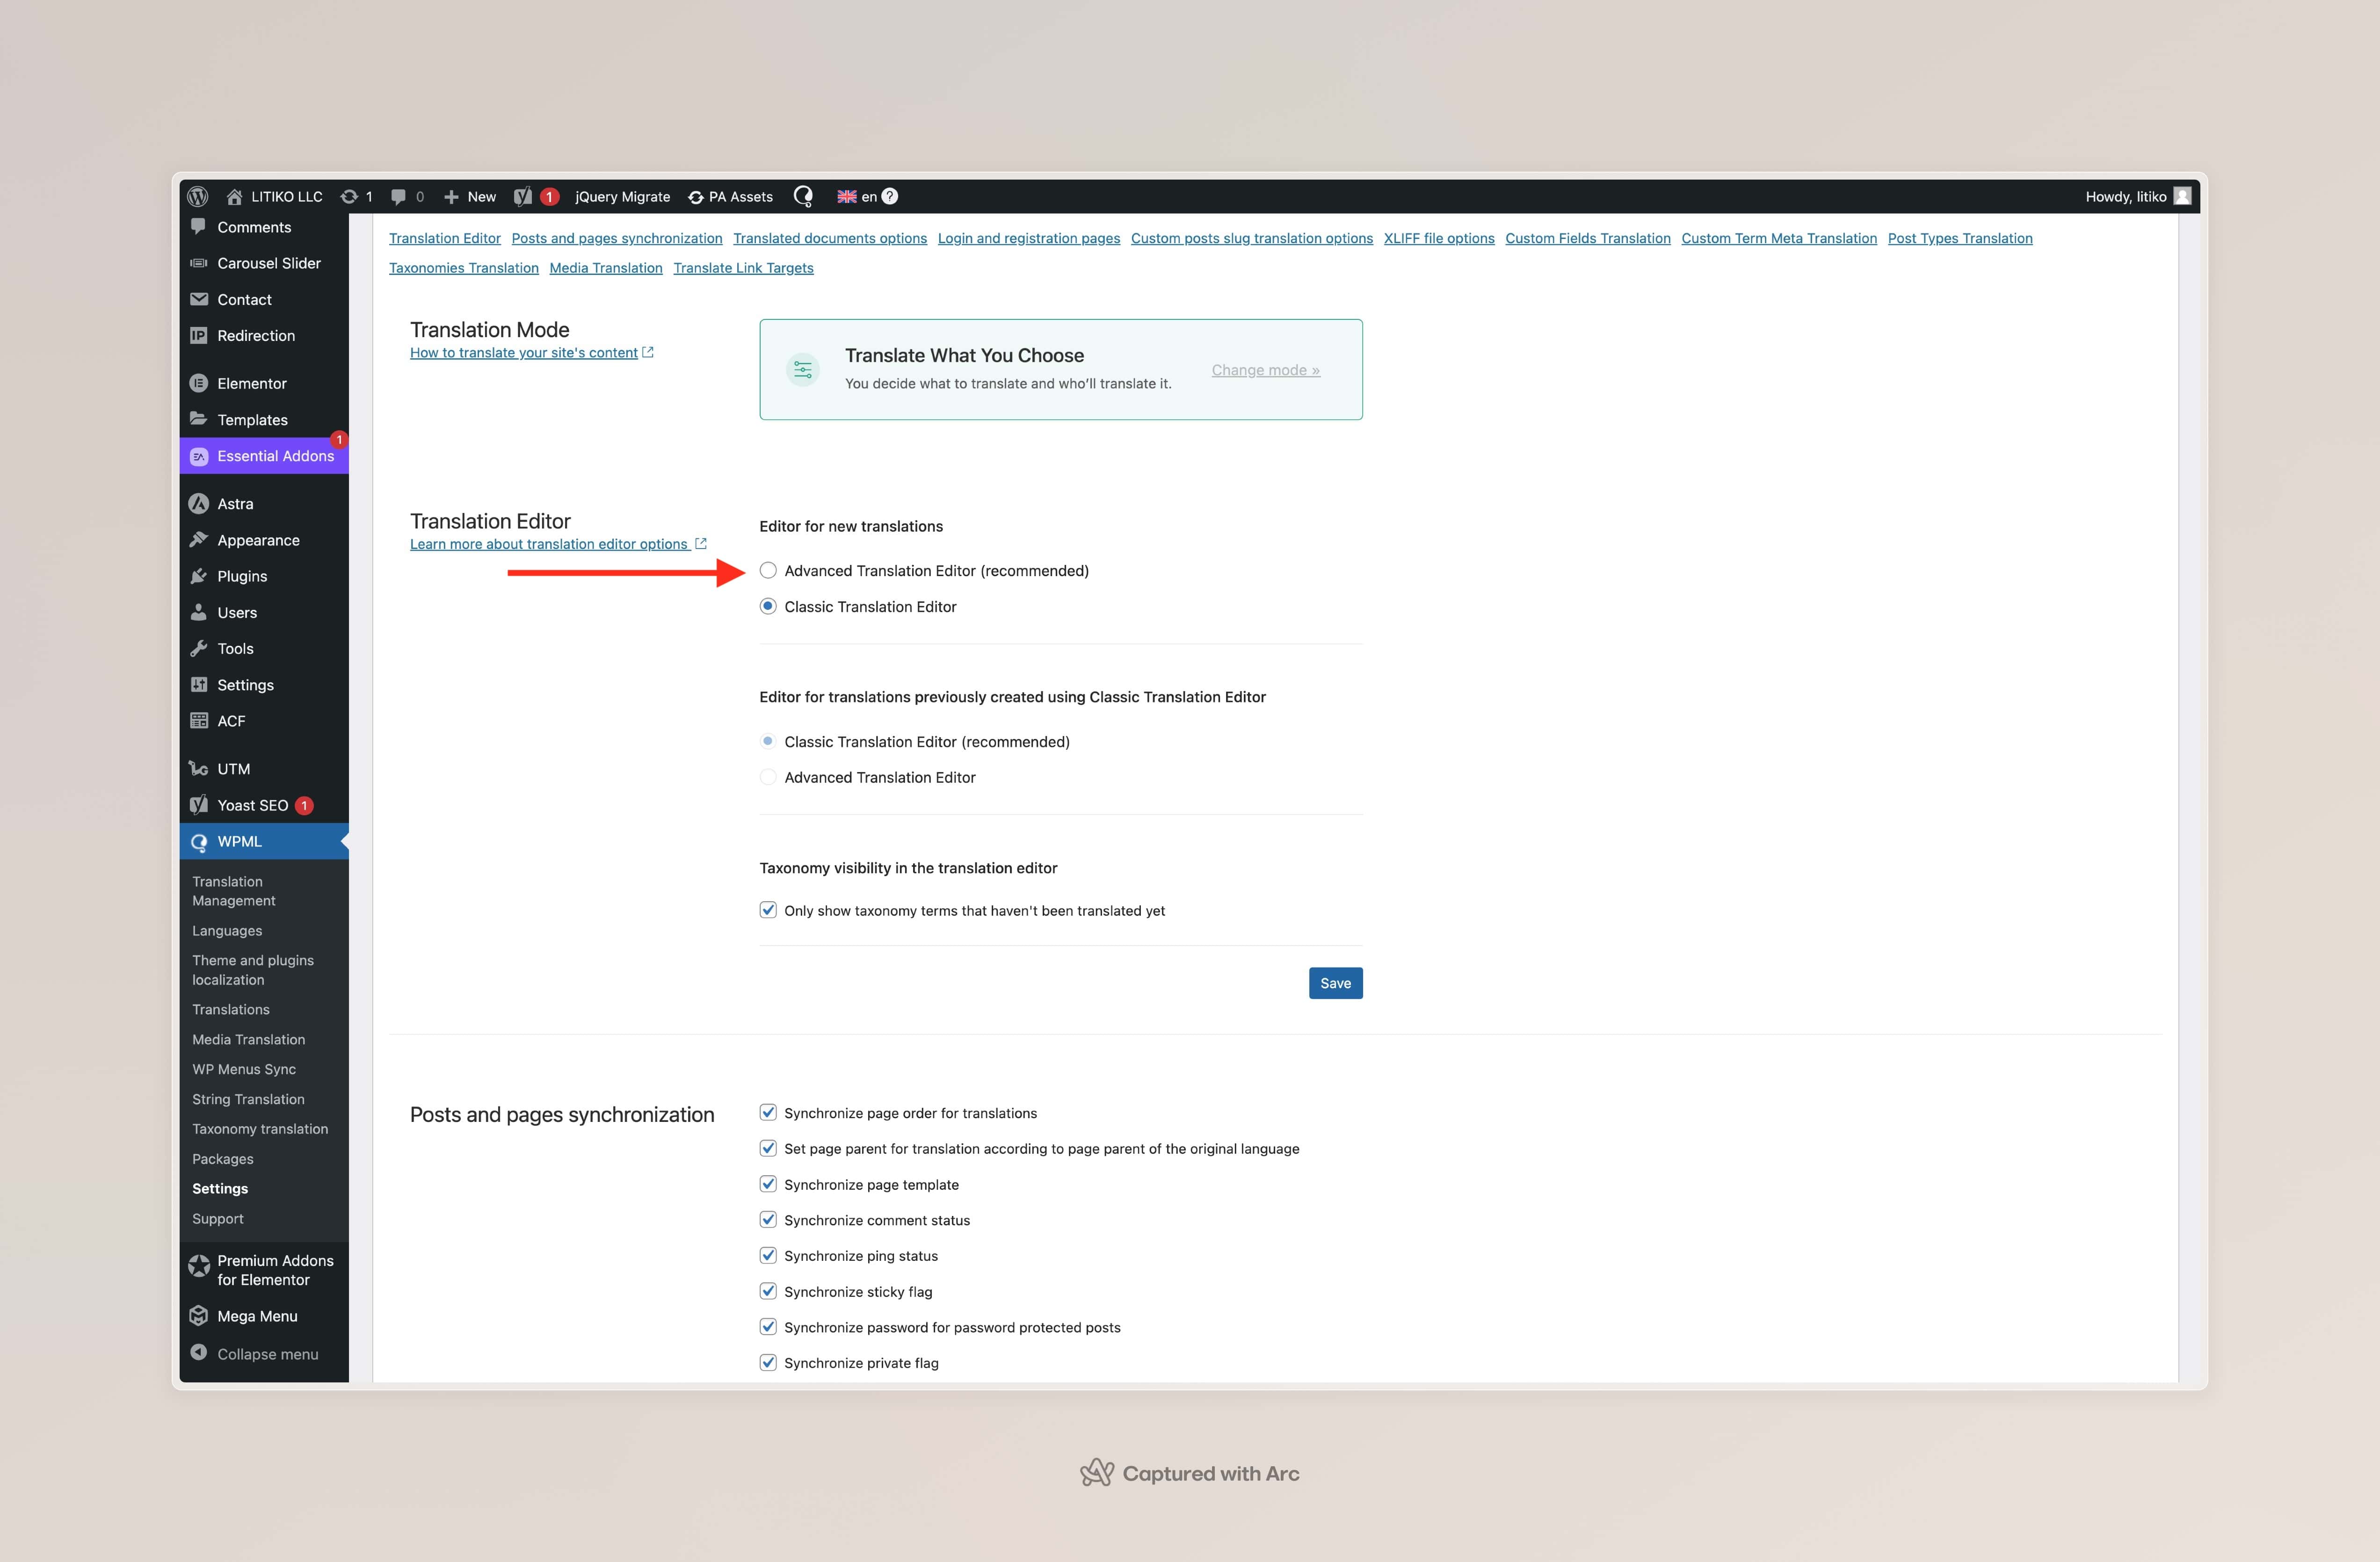Toggle Synchronize page template checkbox
The image size is (2380, 1562).
(x=768, y=1184)
